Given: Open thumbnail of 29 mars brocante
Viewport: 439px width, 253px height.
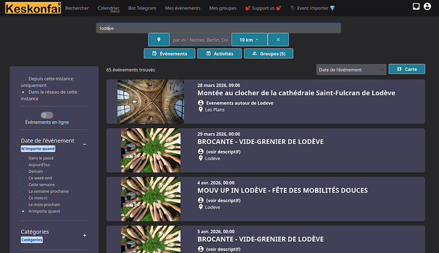Looking at the screenshot, I should [x=151, y=150].
